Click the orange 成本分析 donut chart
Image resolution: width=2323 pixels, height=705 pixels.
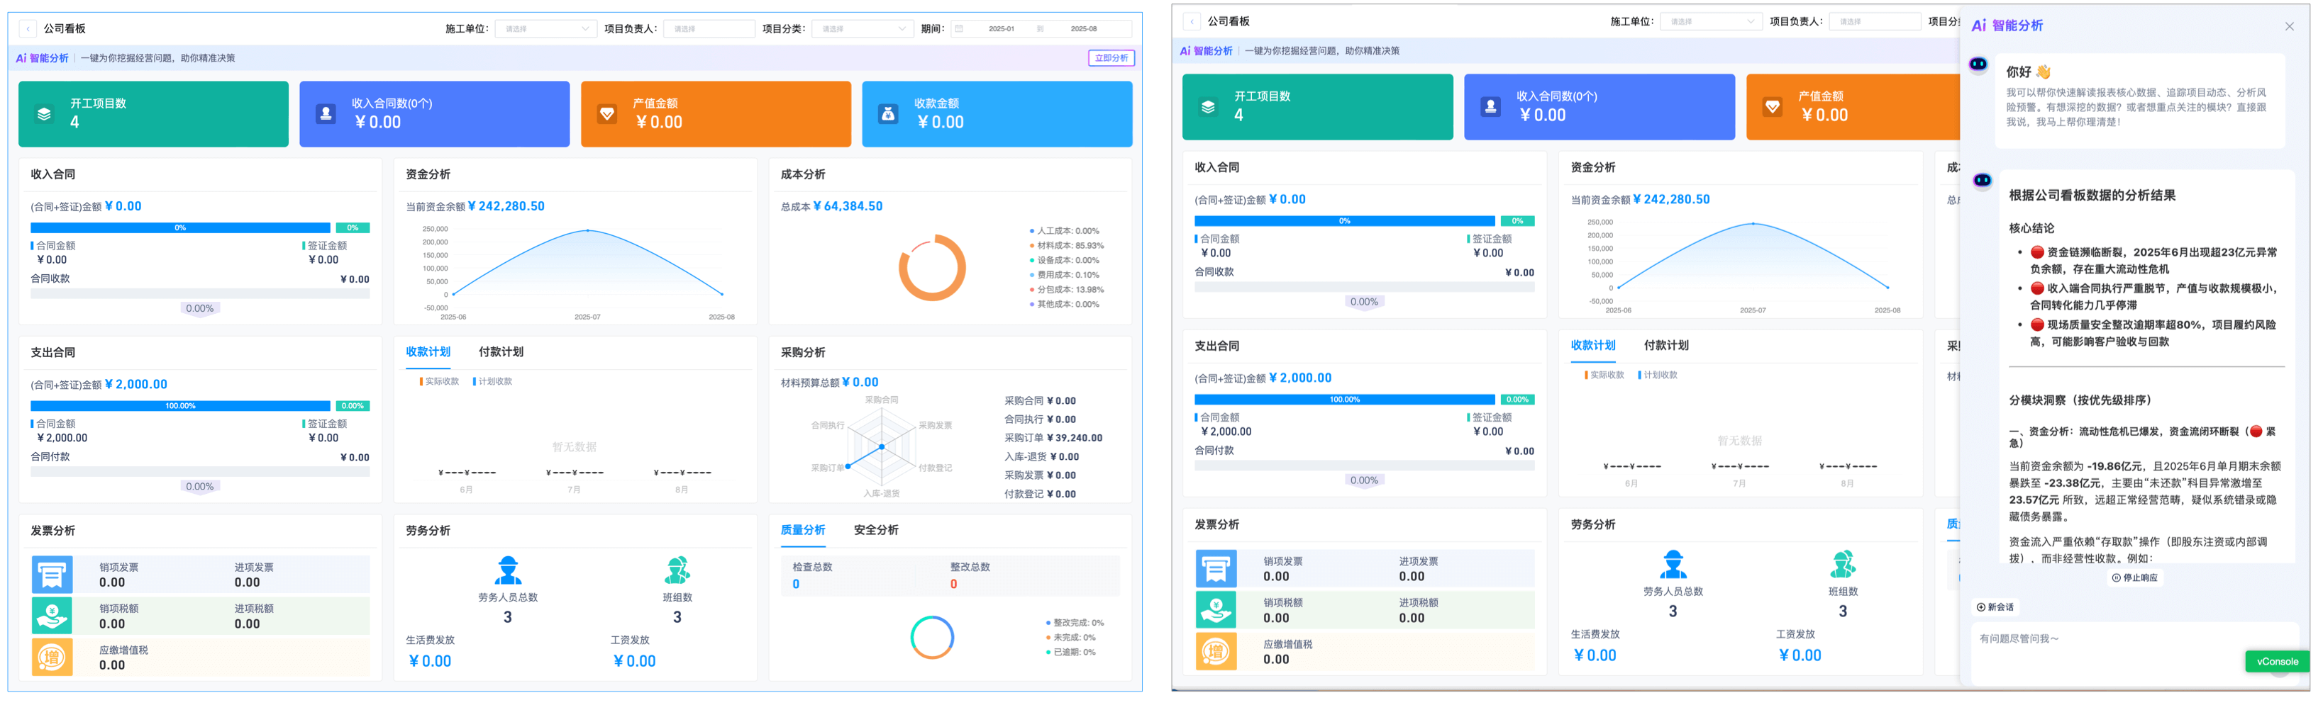pos(931,269)
